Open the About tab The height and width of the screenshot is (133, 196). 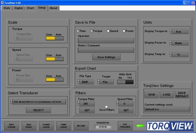pos(54,8)
